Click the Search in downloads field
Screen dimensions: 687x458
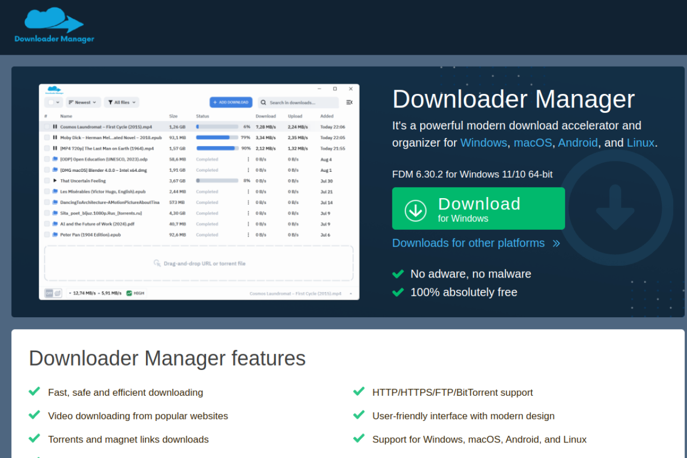(x=298, y=102)
